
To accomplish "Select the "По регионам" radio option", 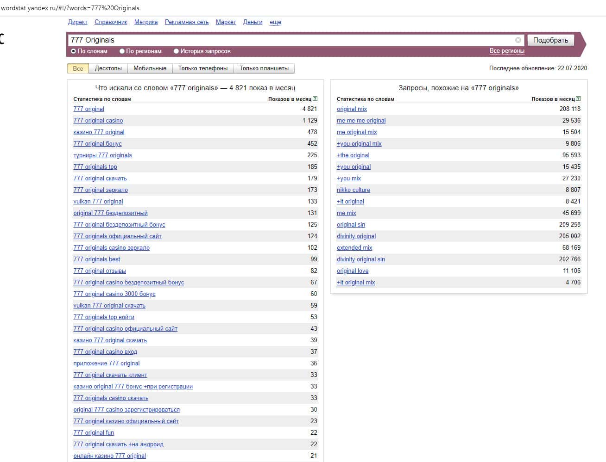I will pyautogui.click(x=122, y=51).
